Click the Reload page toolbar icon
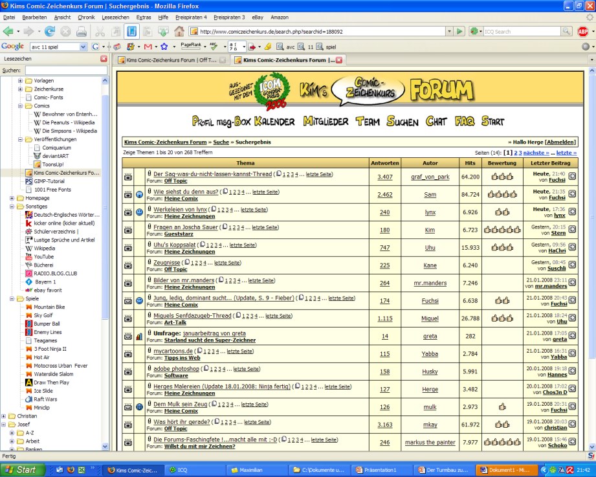 [x=49, y=31]
